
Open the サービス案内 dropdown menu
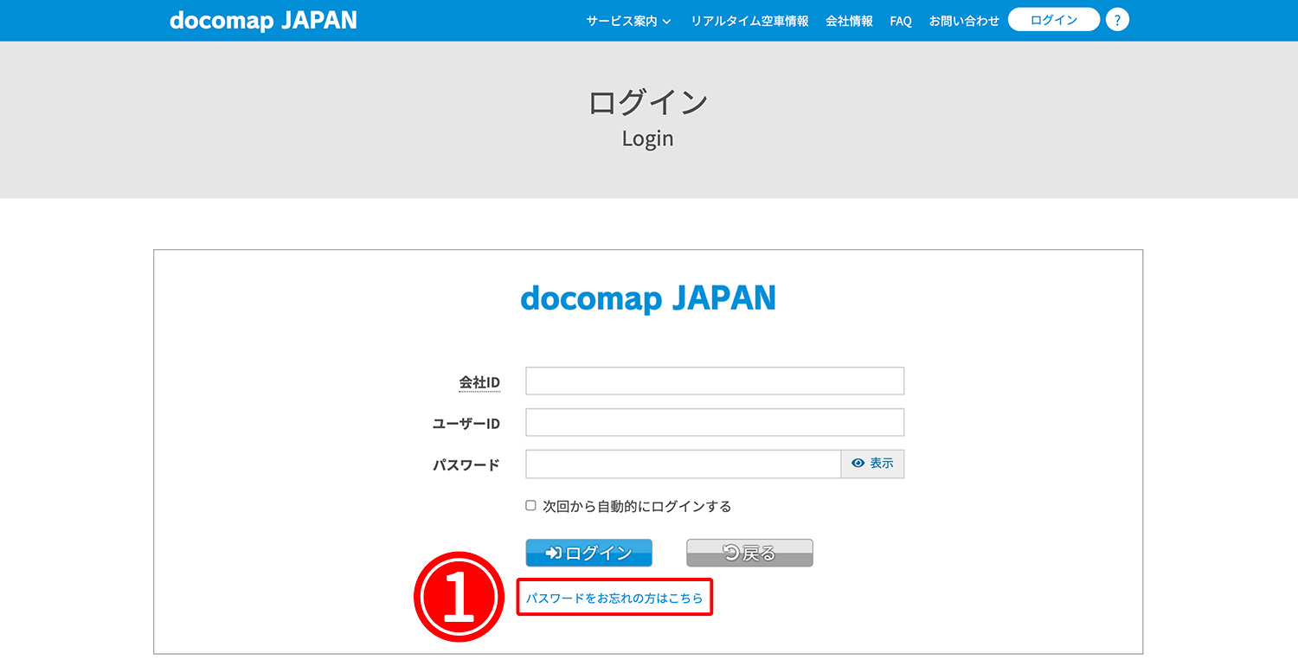point(621,20)
